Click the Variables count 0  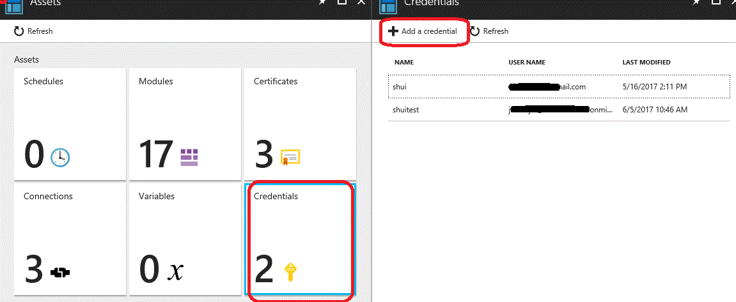click(x=149, y=270)
